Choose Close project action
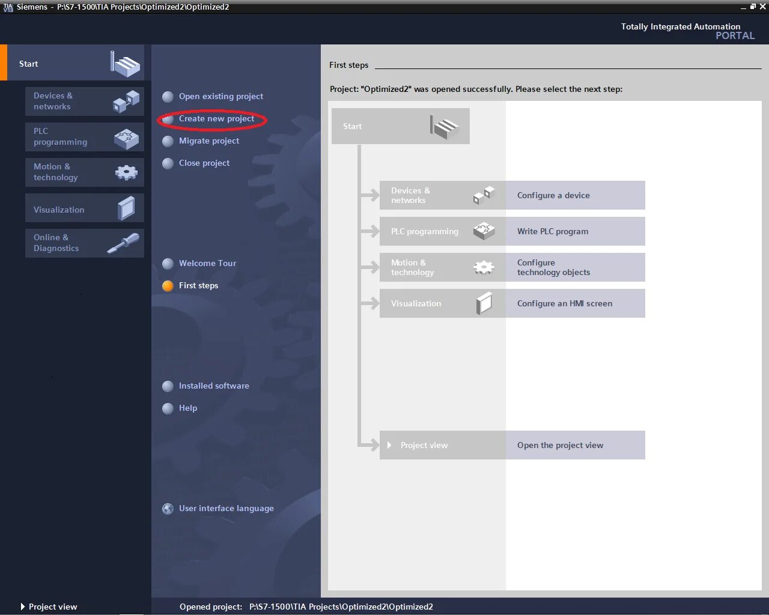This screenshot has width=769, height=615. point(204,163)
